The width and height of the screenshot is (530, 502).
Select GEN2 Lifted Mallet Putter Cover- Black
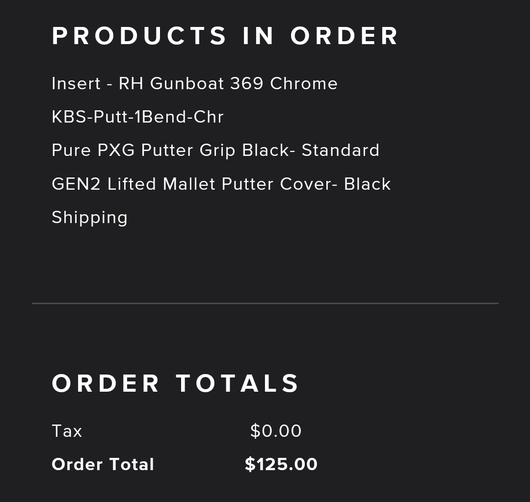pos(221,184)
